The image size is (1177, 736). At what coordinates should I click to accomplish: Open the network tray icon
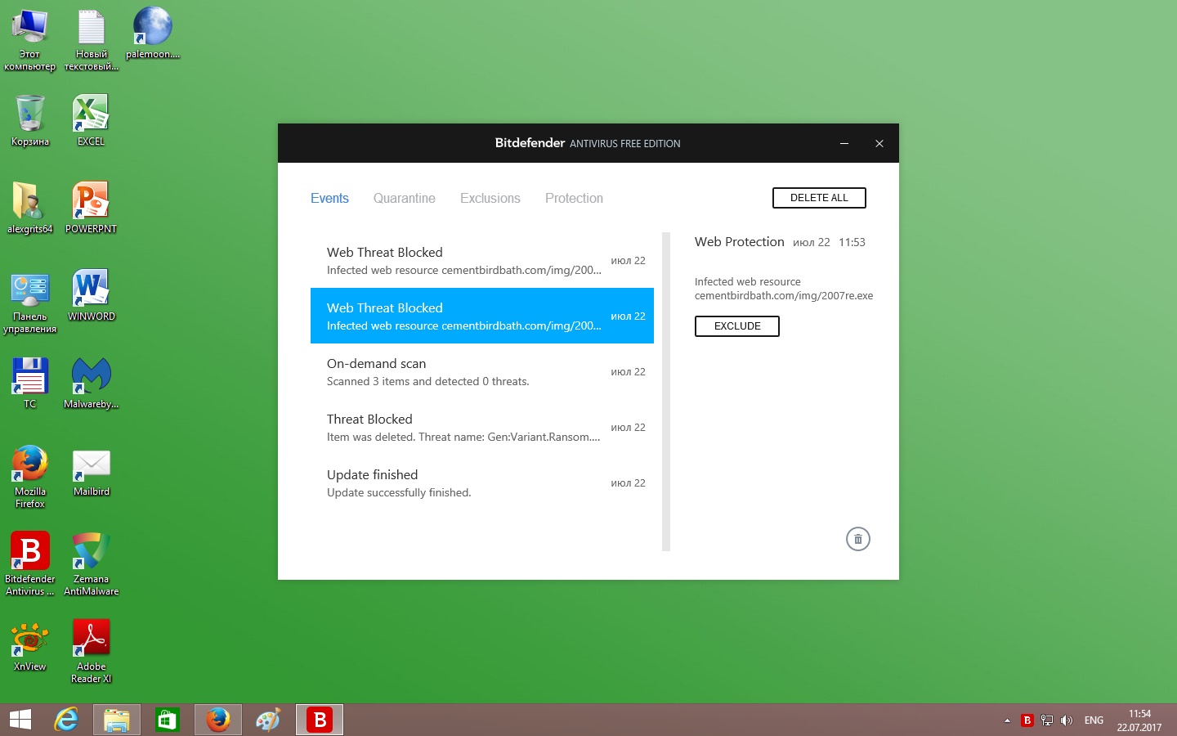pos(1047,720)
